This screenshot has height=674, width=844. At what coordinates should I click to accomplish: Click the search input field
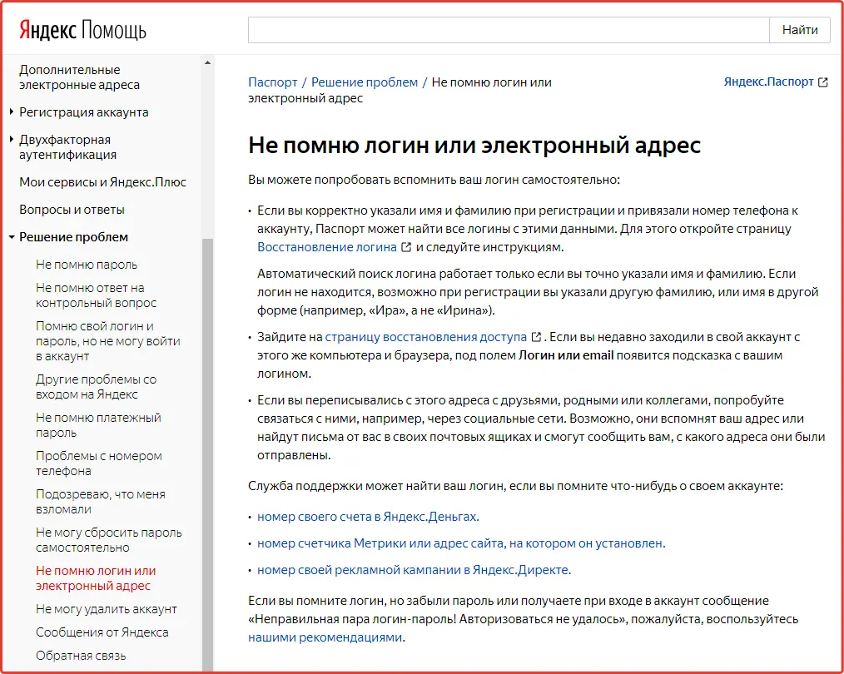pyautogui.click(x=508, y=29)
